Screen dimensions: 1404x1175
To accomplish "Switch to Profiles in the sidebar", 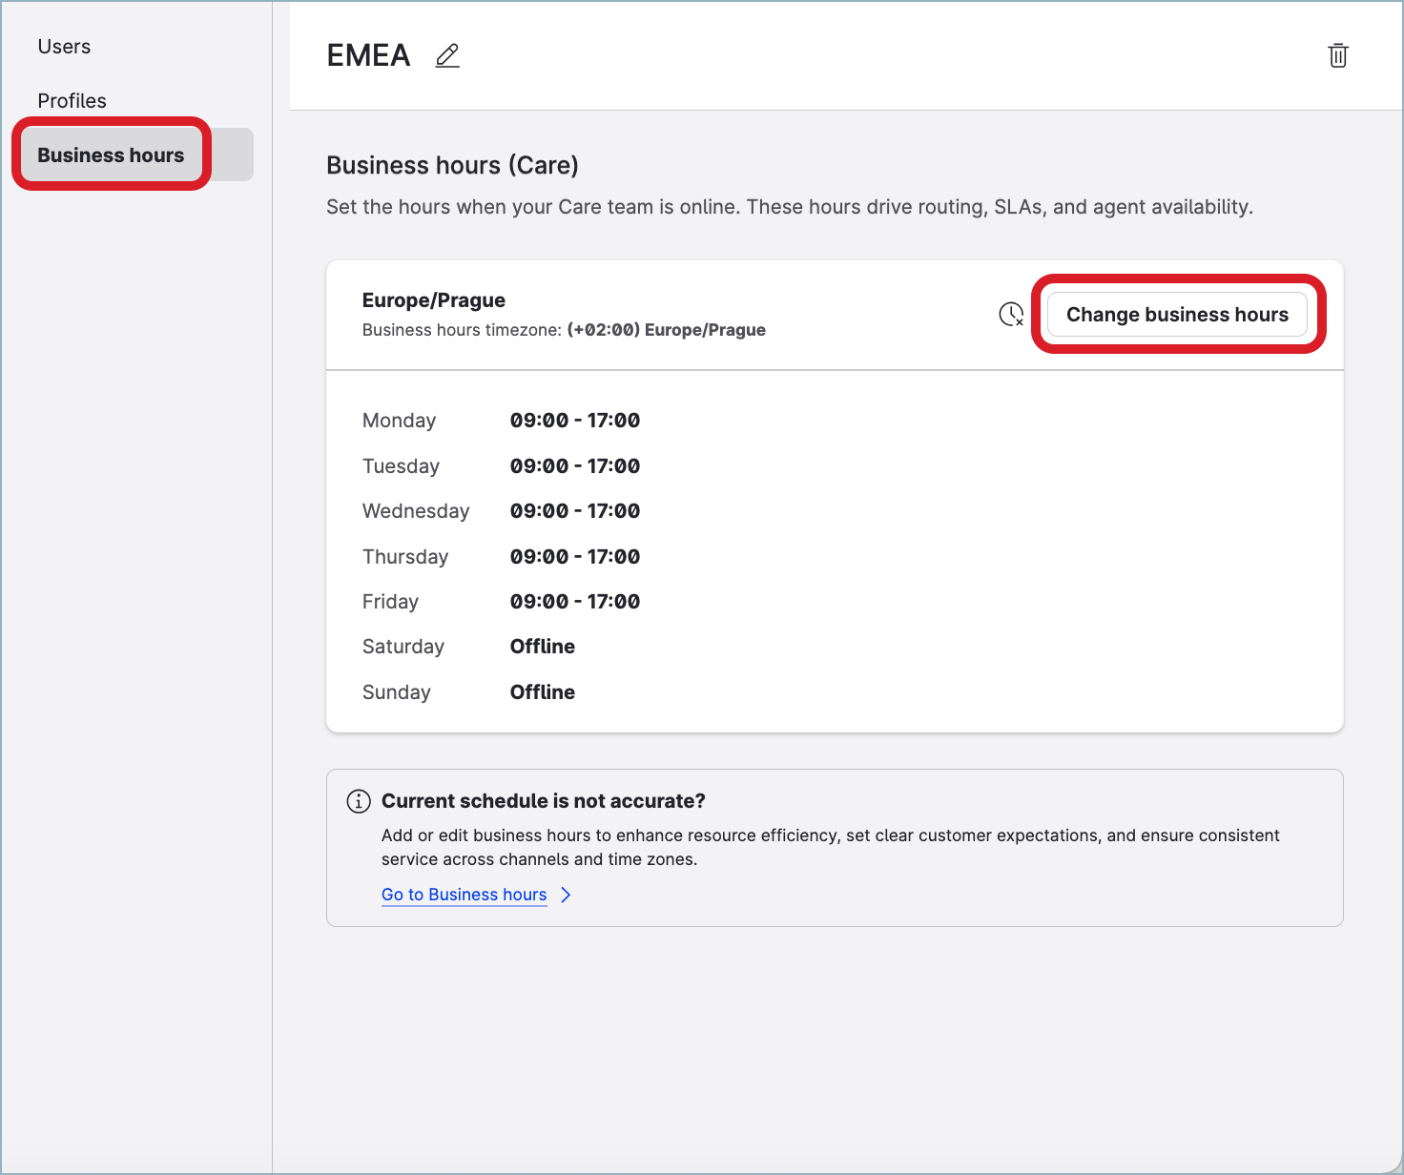I will pyautogui.click(x=72, y=101).
